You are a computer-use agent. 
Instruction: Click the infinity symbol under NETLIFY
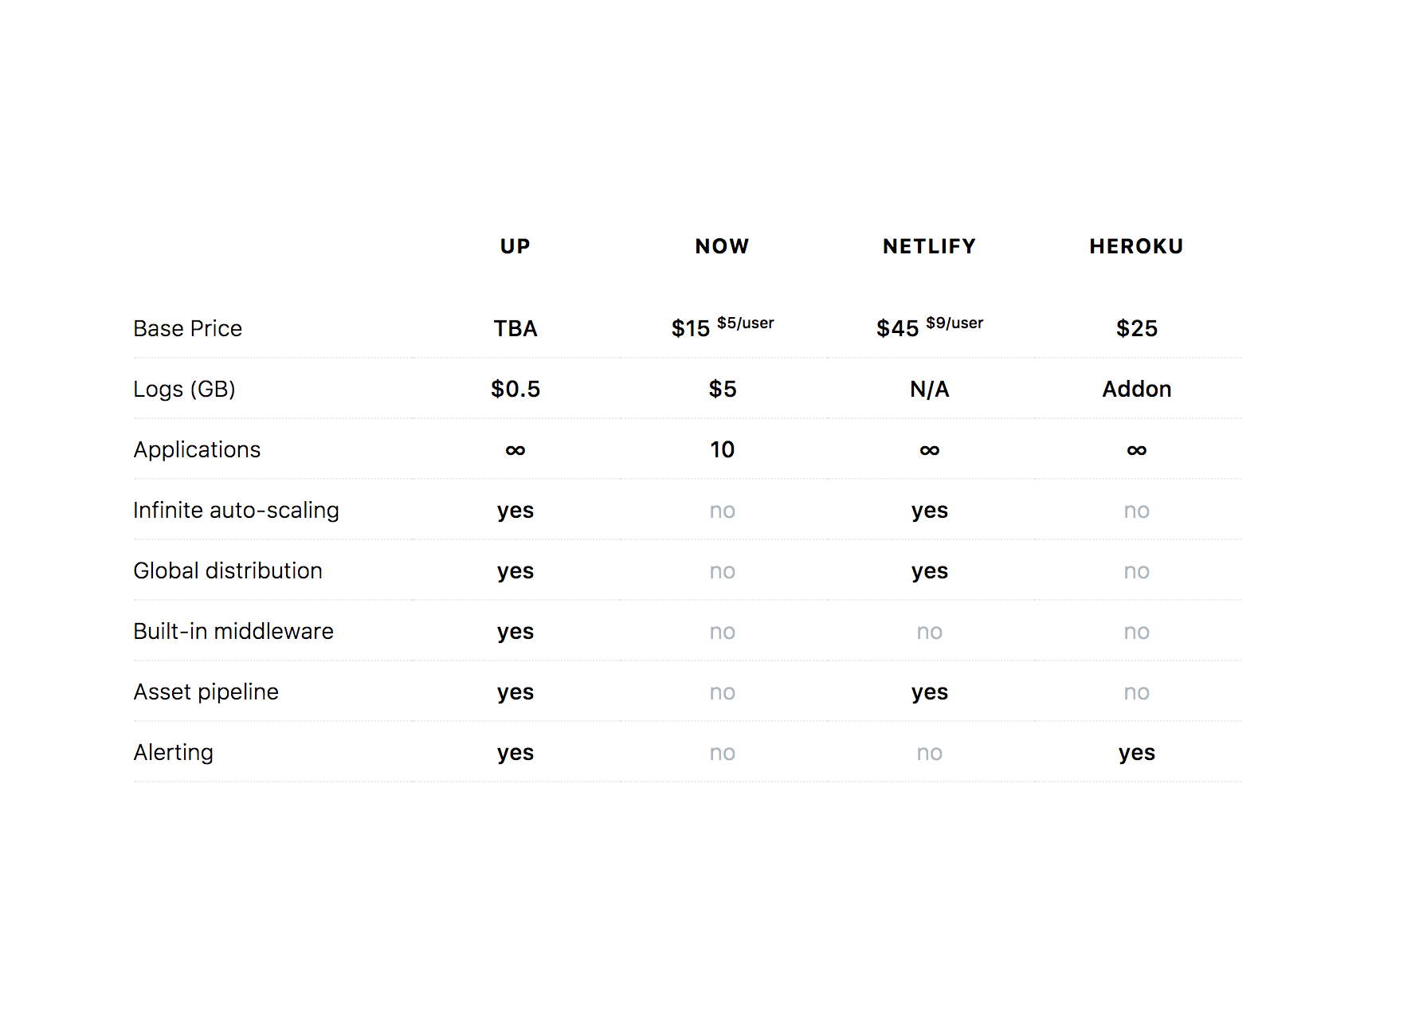(x=930, y=450)
